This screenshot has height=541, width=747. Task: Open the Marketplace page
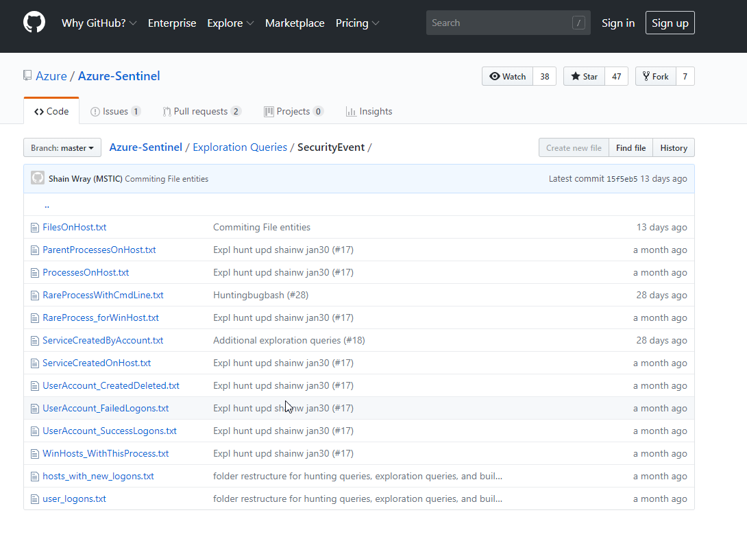(295, 23)
